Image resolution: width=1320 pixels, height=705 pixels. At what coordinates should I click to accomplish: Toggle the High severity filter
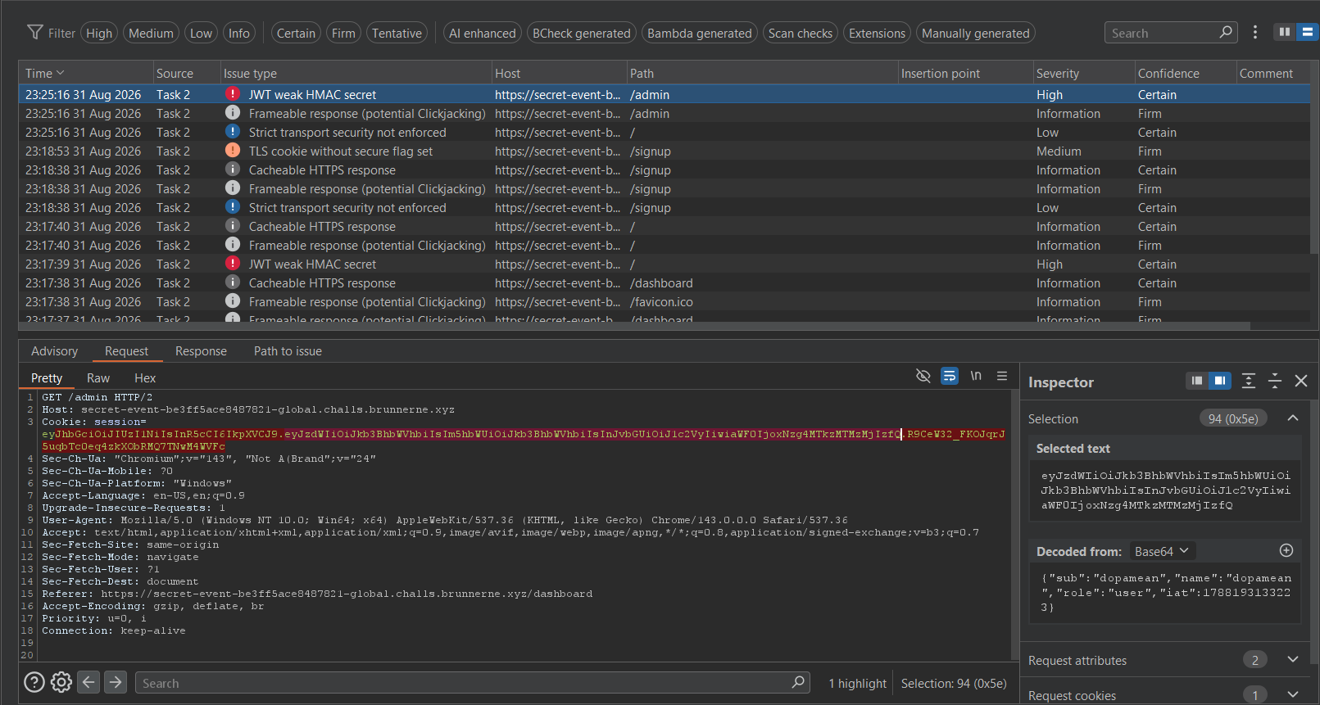click(x=99, y=33)
